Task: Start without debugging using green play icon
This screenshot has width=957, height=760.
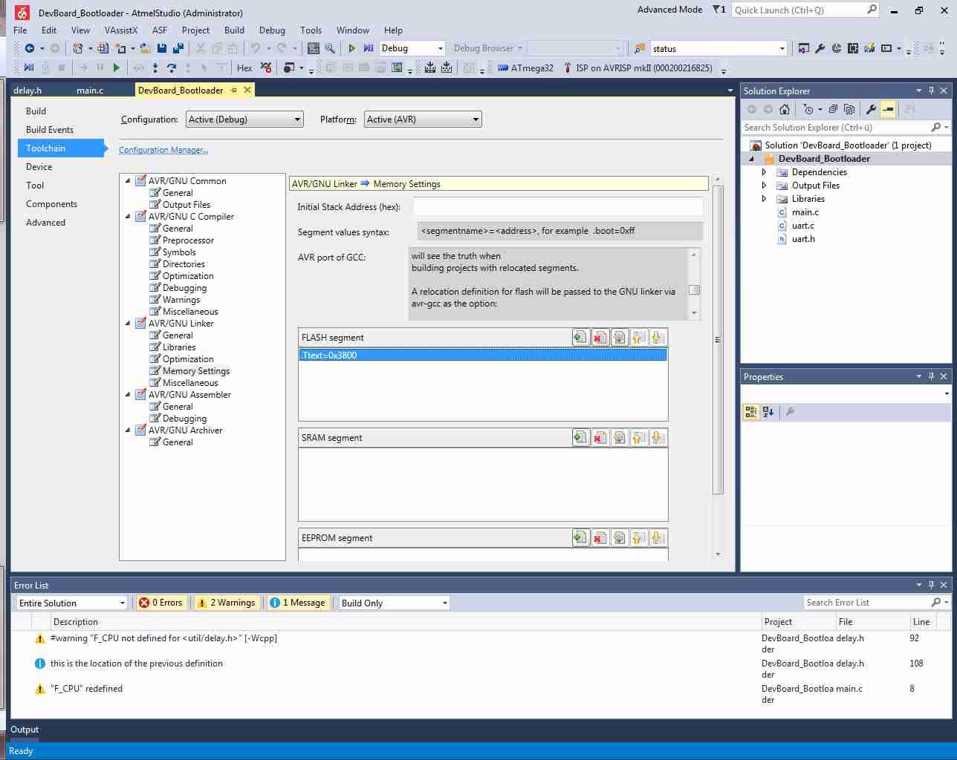Action: [x=351, y=48]
